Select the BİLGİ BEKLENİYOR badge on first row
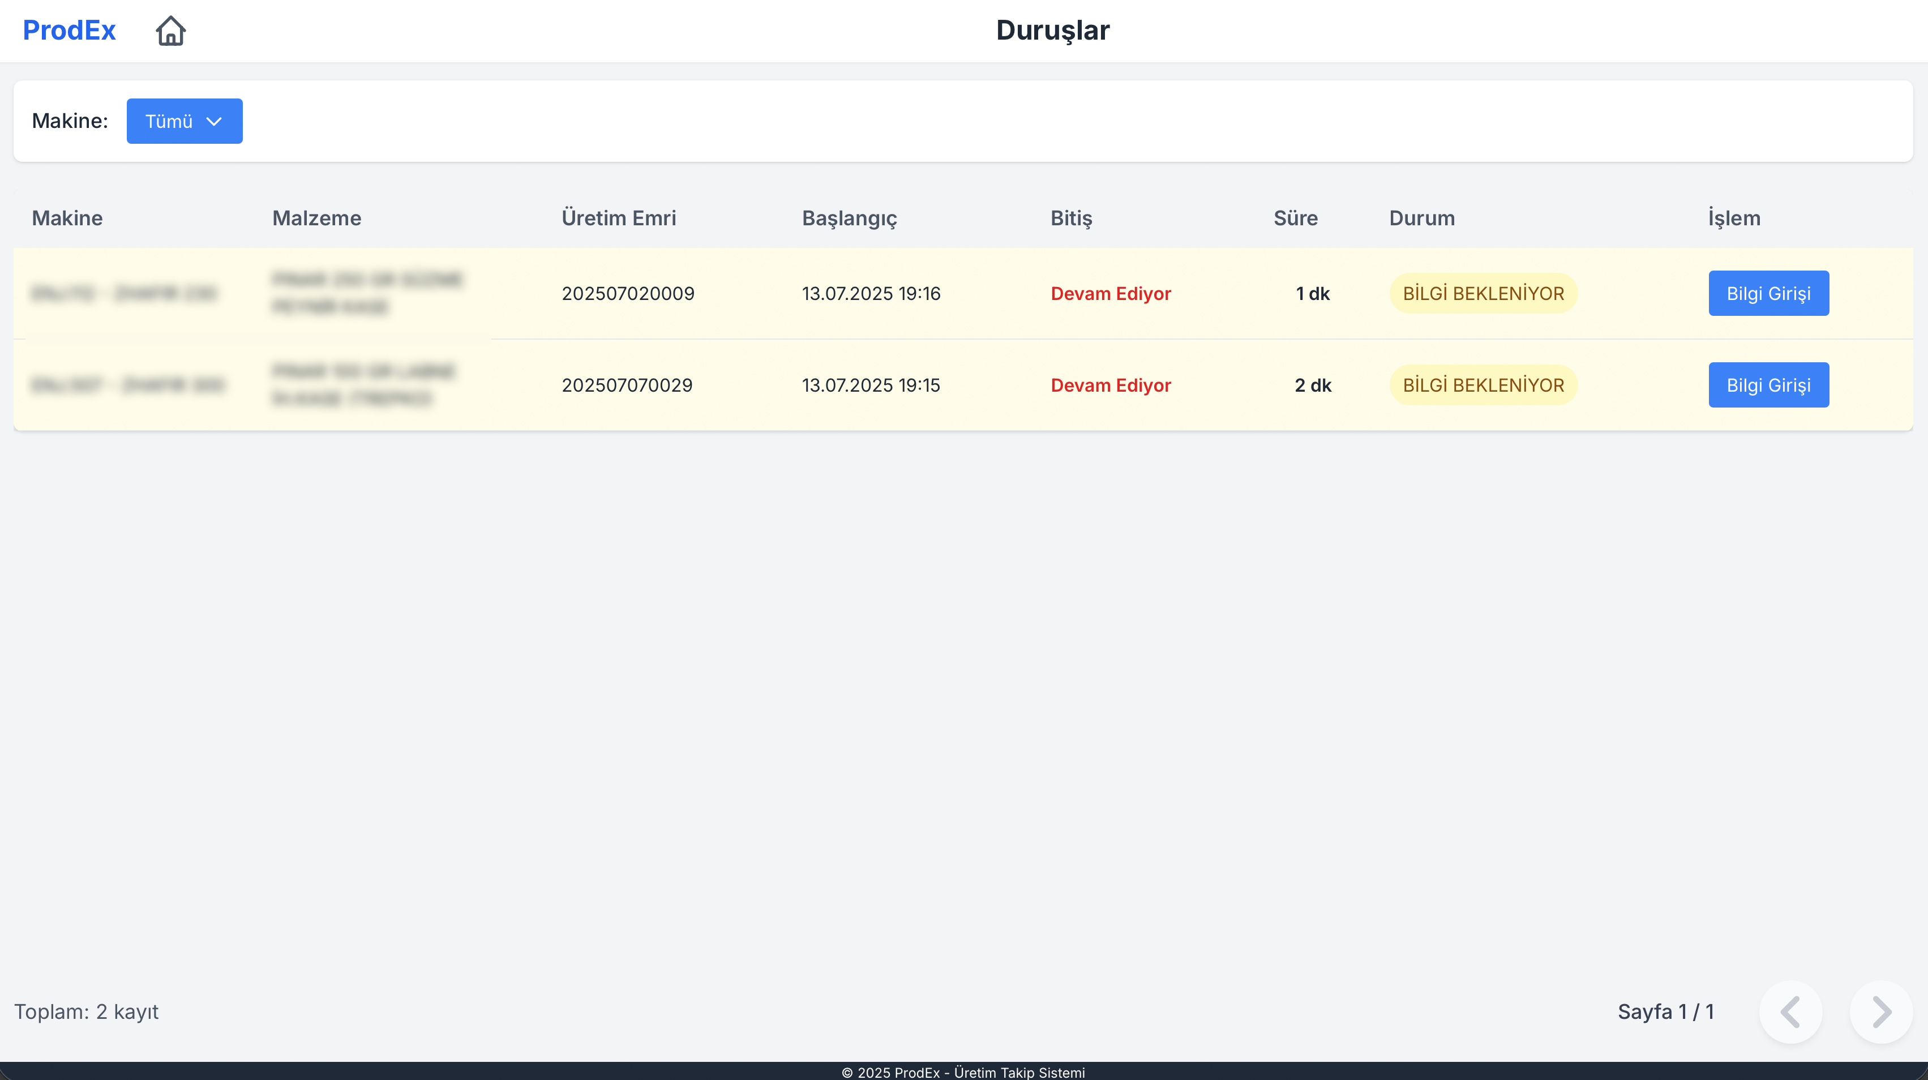The width and height of the screenshot is (1928, 1080). coord(1483,293)
